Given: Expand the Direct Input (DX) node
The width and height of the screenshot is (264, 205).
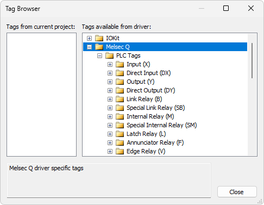Looking at the screenshot, I should point(110,73).
